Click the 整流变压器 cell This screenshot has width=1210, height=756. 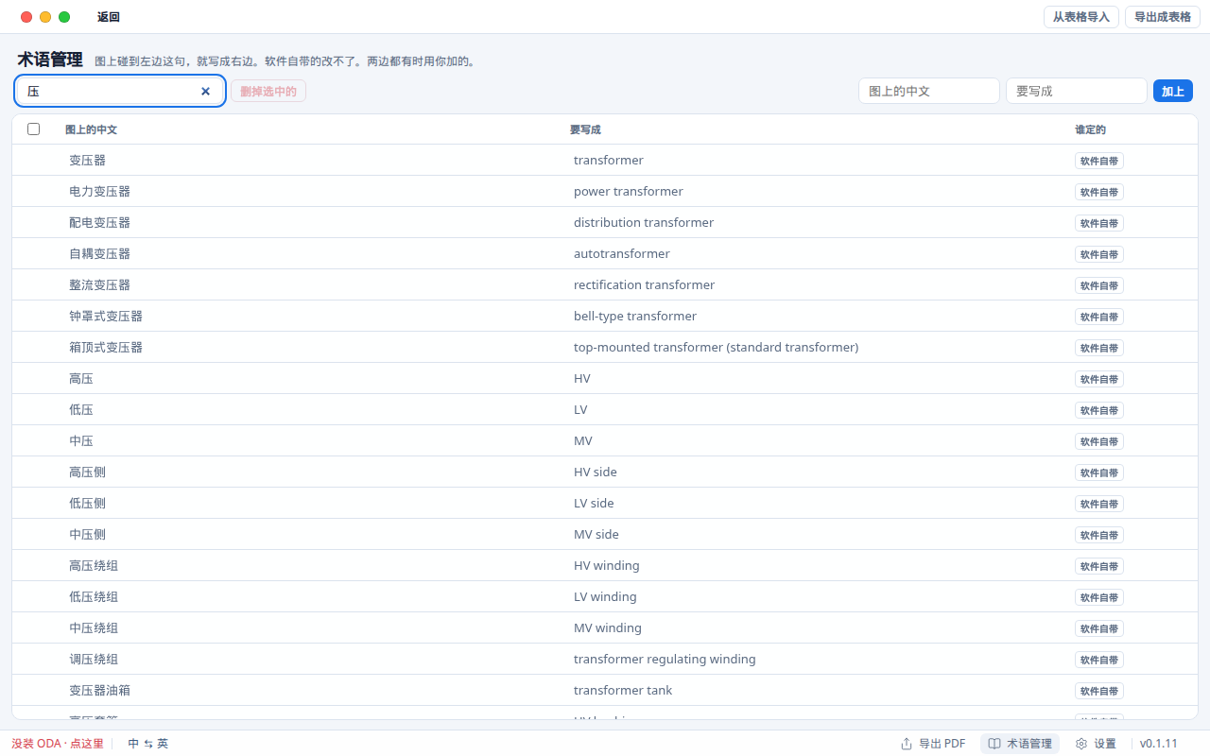tap(100, 284)
